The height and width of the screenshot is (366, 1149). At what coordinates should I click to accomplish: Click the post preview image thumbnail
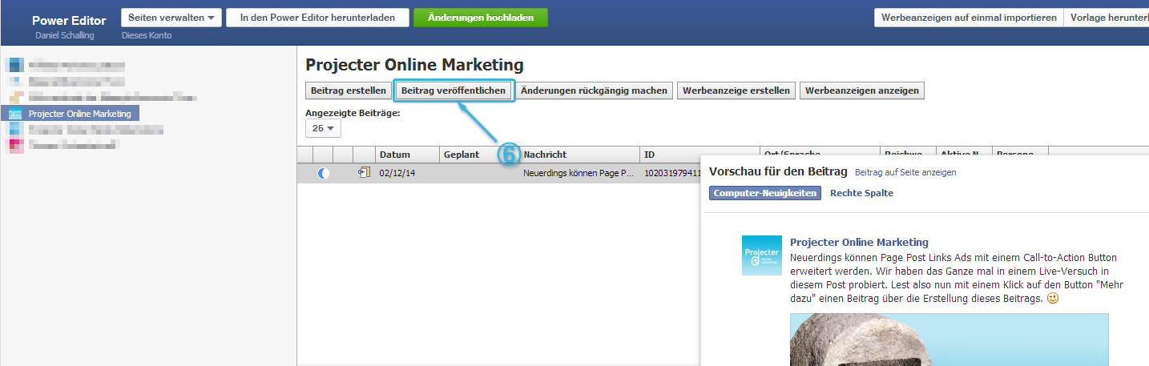[x=949, y=339]
